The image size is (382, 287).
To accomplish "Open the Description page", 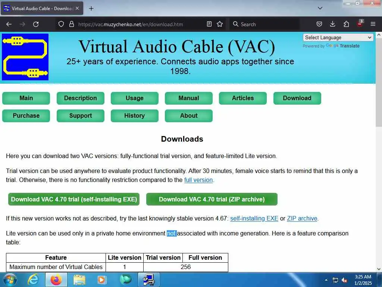I will 81,98.
